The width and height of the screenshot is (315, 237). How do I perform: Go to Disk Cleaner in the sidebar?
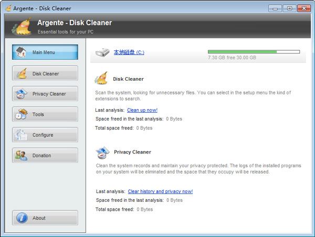point(45,73)
